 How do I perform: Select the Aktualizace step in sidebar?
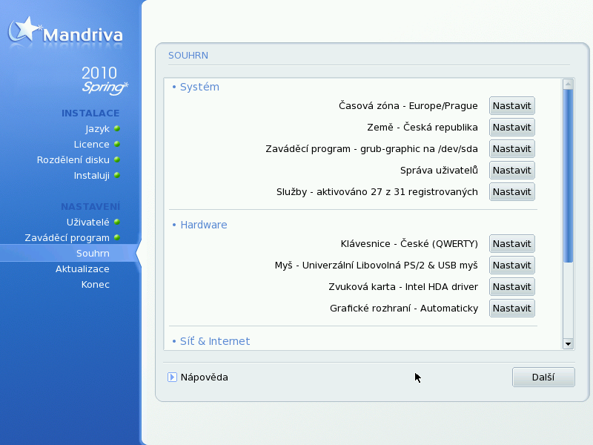pos(82,269)
